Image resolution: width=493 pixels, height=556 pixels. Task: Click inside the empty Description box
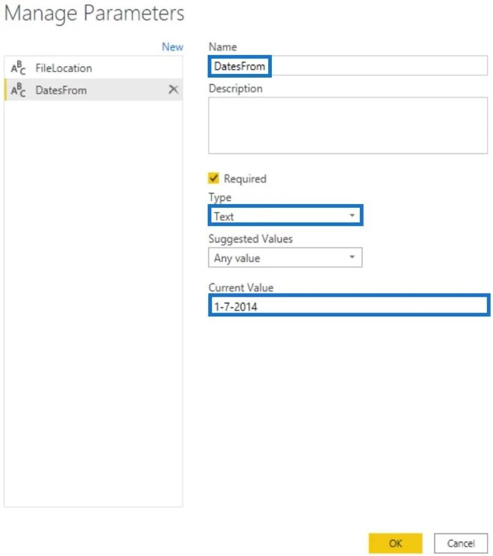pyautogui.click(x=348, y=126)
